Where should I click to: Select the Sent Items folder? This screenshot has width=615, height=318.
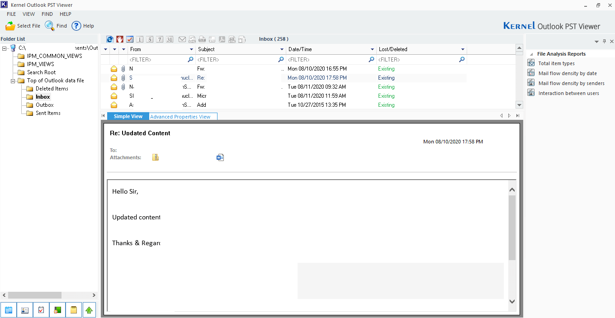[48, 113]
